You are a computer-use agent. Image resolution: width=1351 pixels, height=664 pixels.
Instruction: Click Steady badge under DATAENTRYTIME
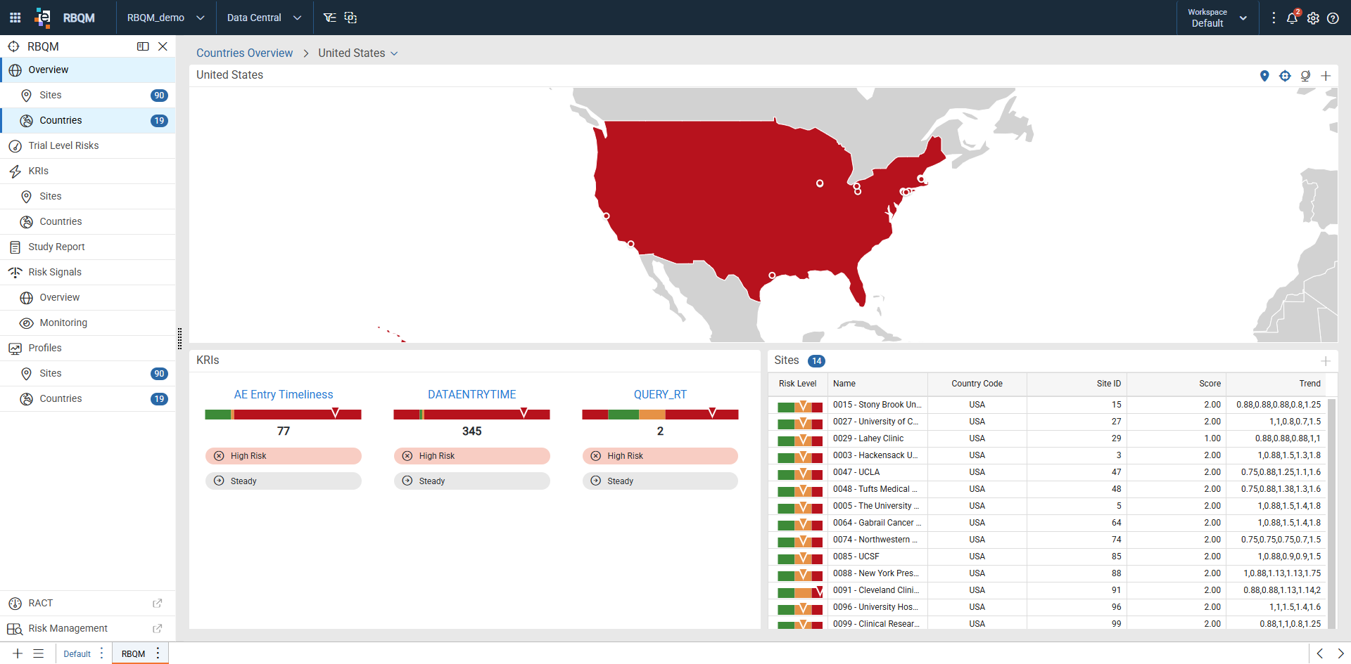(472, 481)
